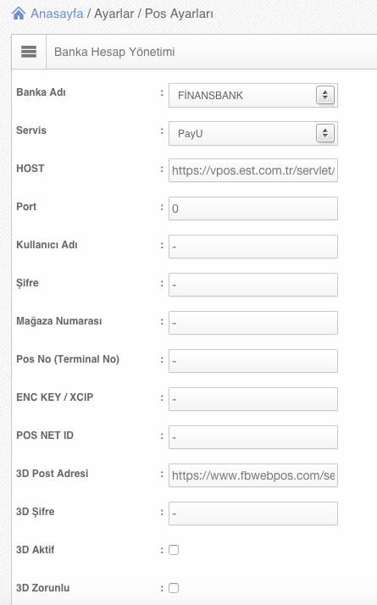Go to Anasayfa breadcrumb link

tap(57, 14)
